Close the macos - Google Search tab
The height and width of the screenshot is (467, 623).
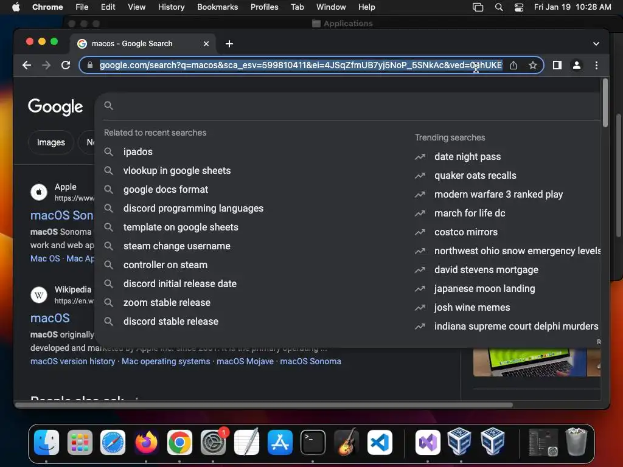(206, 44)
